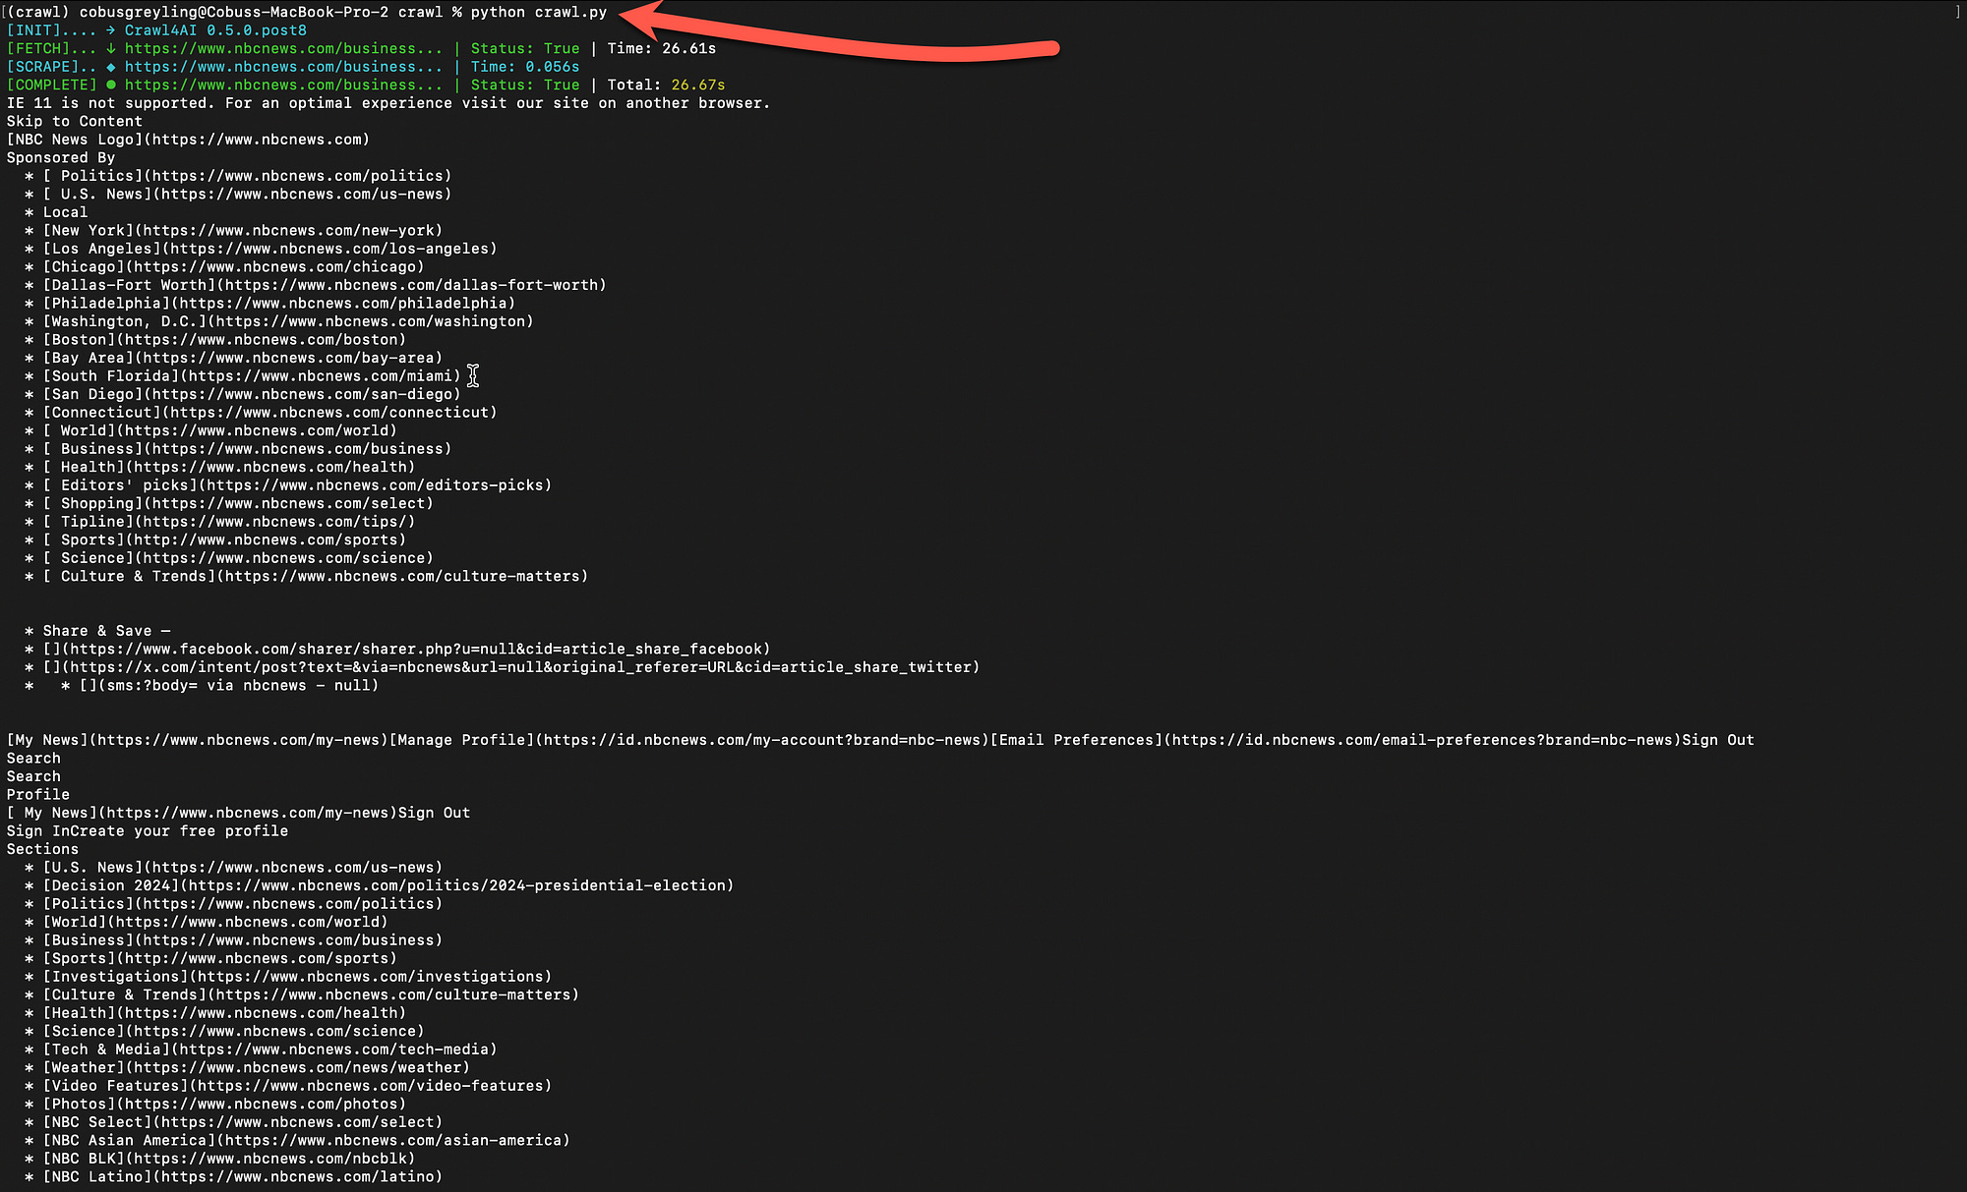Click 'Sign InCreate your free profile' line

click(148, 830)
